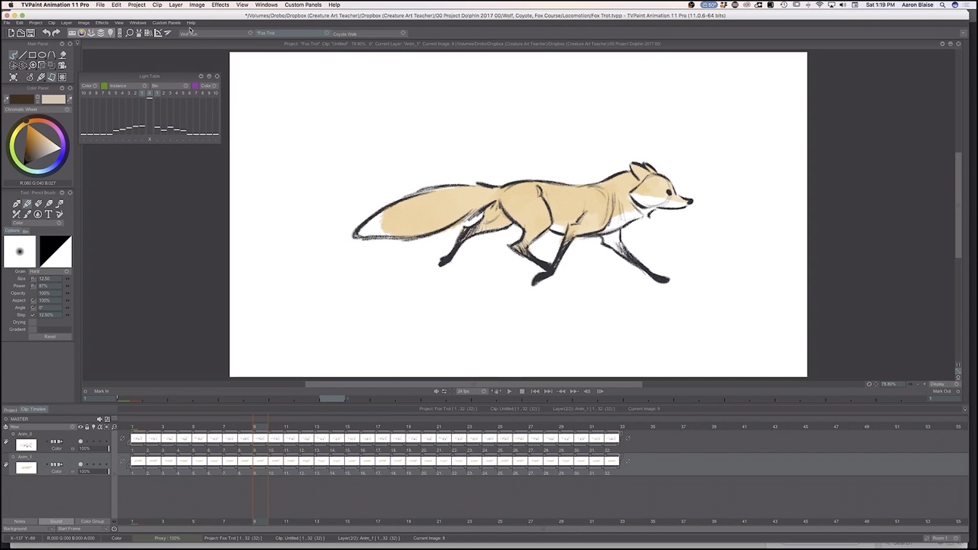
Task: Select the zoom tool in Main Panel
Action: 33,65
